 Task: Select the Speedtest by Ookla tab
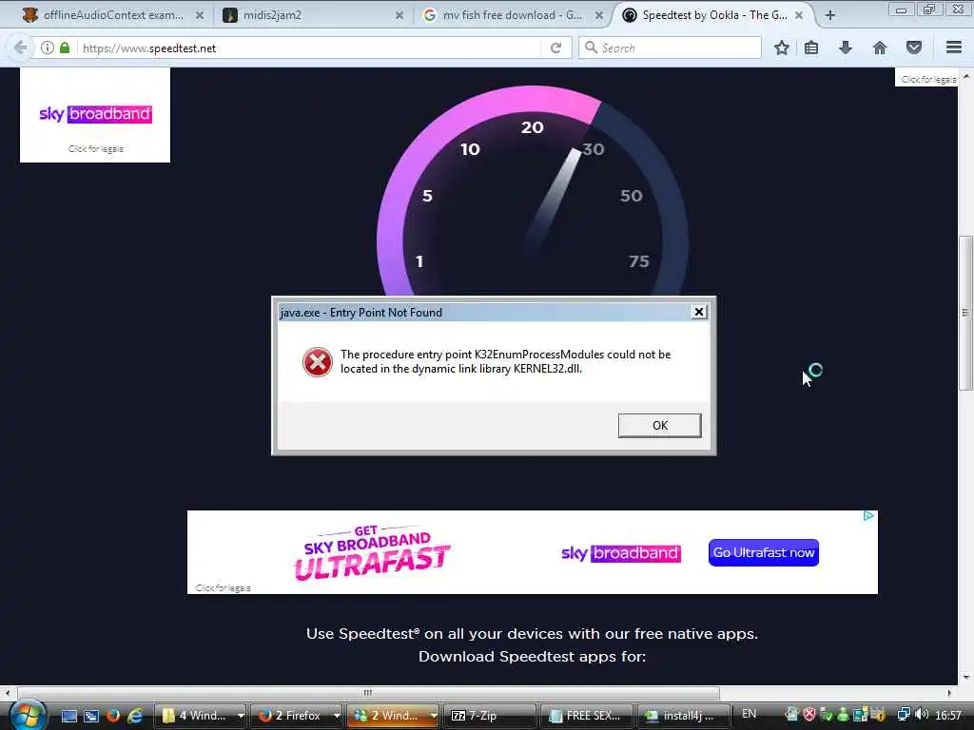tap(713, 15)
